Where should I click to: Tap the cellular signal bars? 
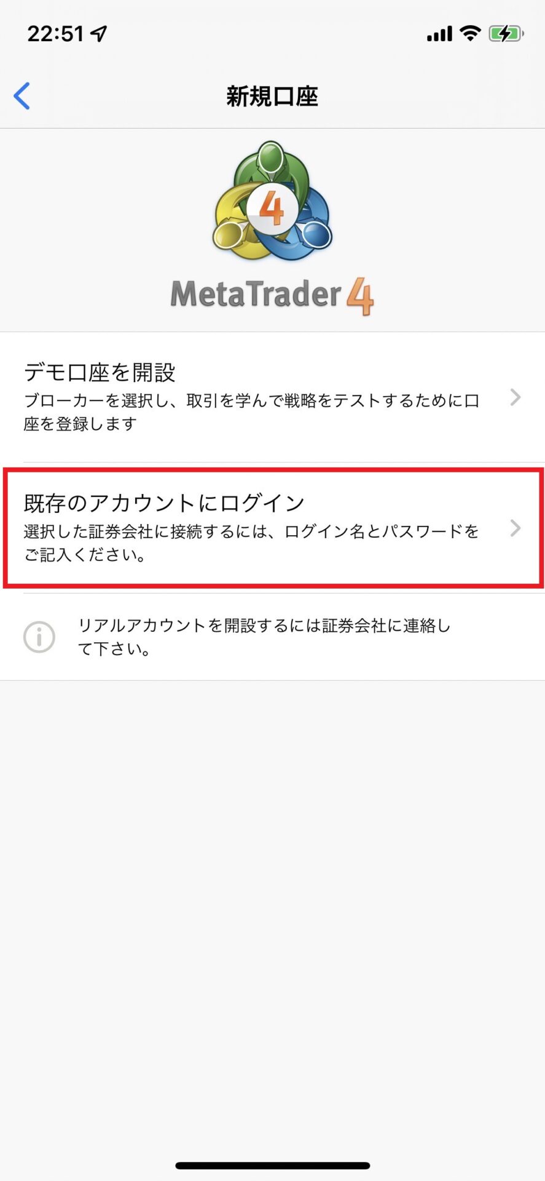click(439, 34)
